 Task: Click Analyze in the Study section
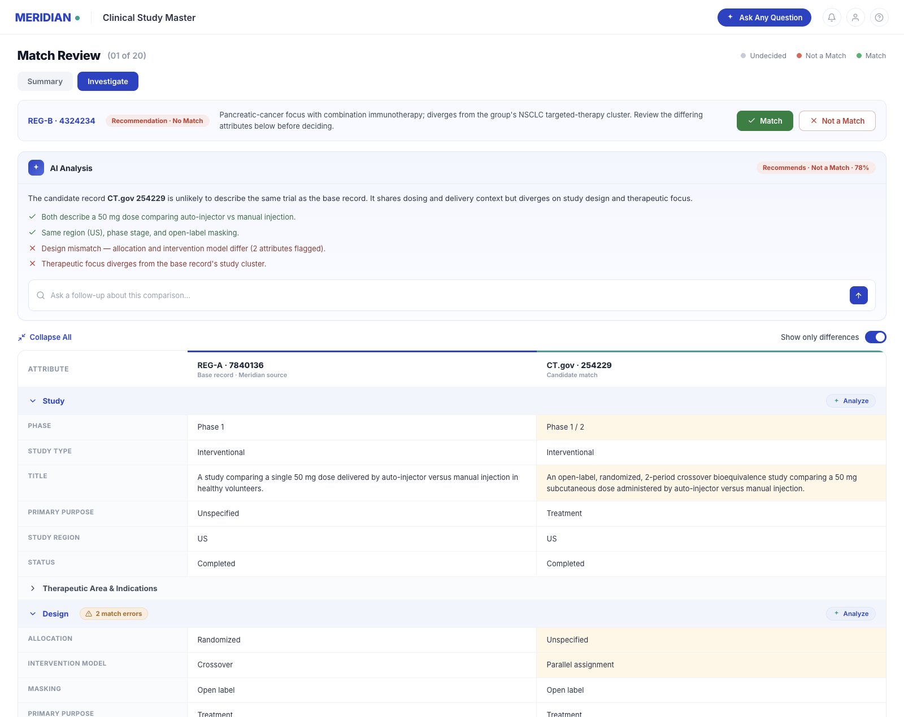(850, 401)
